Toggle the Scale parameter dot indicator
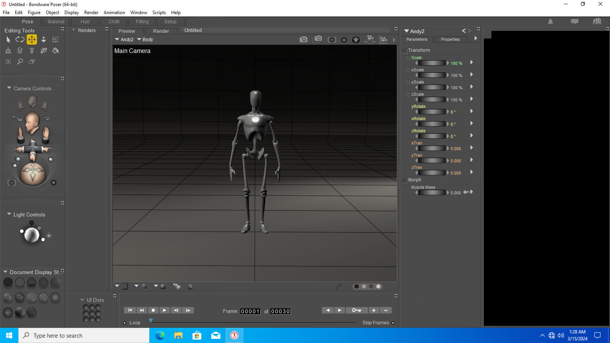Image resolution: width=610 pixels, height=343 pixels. click(x=408, y=58)
